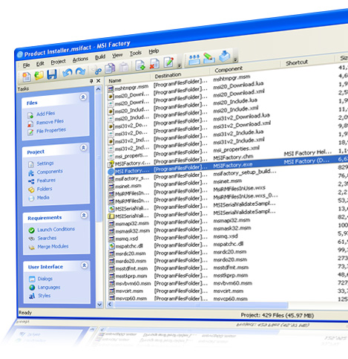The width and height of the screenshot is (348, 359).
Task: Open the Edit menu
Action: [x=40, y=64]
